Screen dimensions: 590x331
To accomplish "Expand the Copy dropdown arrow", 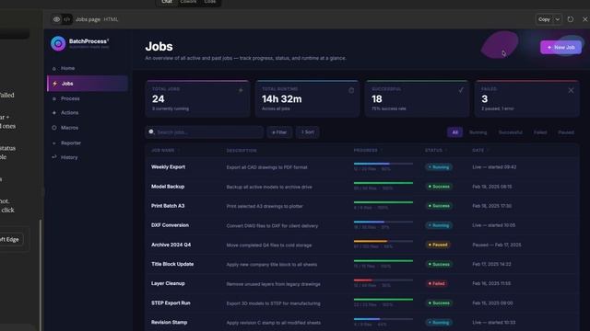I will point(557,19).
